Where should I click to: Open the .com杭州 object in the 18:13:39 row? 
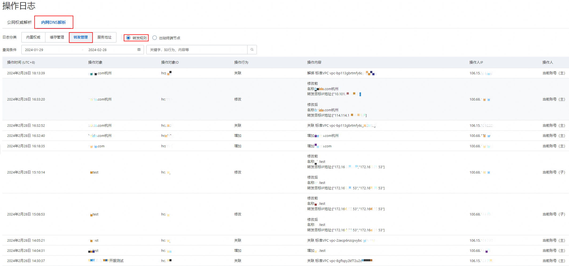[x=100, y=73]
